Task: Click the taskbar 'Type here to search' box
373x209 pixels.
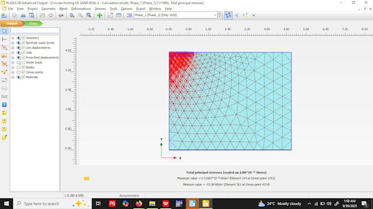Action: pos(52,204)
